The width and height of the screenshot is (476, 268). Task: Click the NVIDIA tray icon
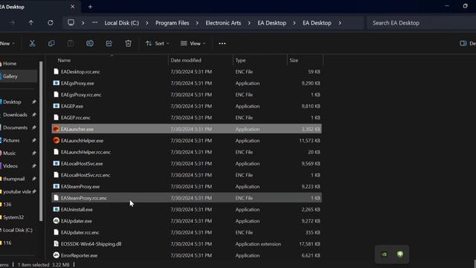pos(385,255)
